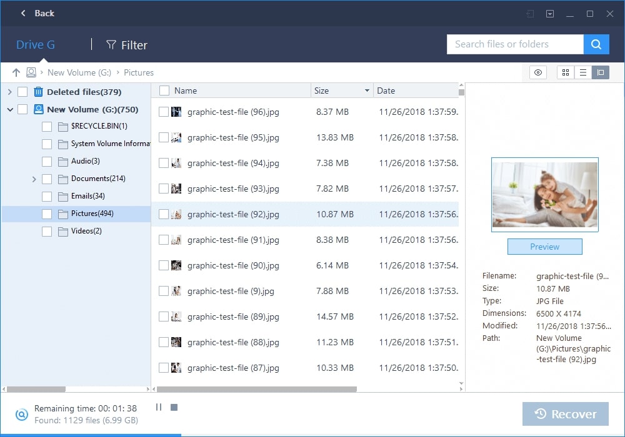Select the detail pane view icon

(601, 72)
